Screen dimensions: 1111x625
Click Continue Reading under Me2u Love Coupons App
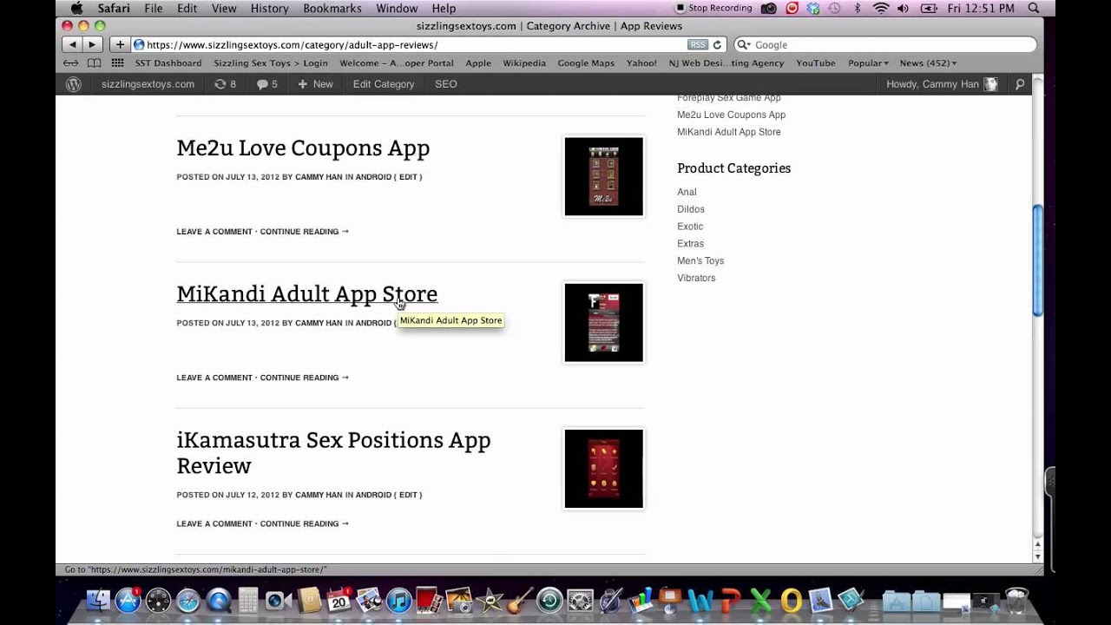pos(305,232)
